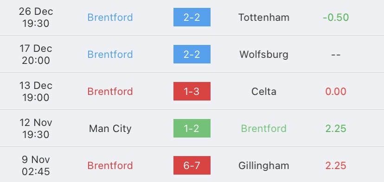Select the green 2.25 handicap value
Image resolution: width=384 pixels, height=182 pixels.
336,129
